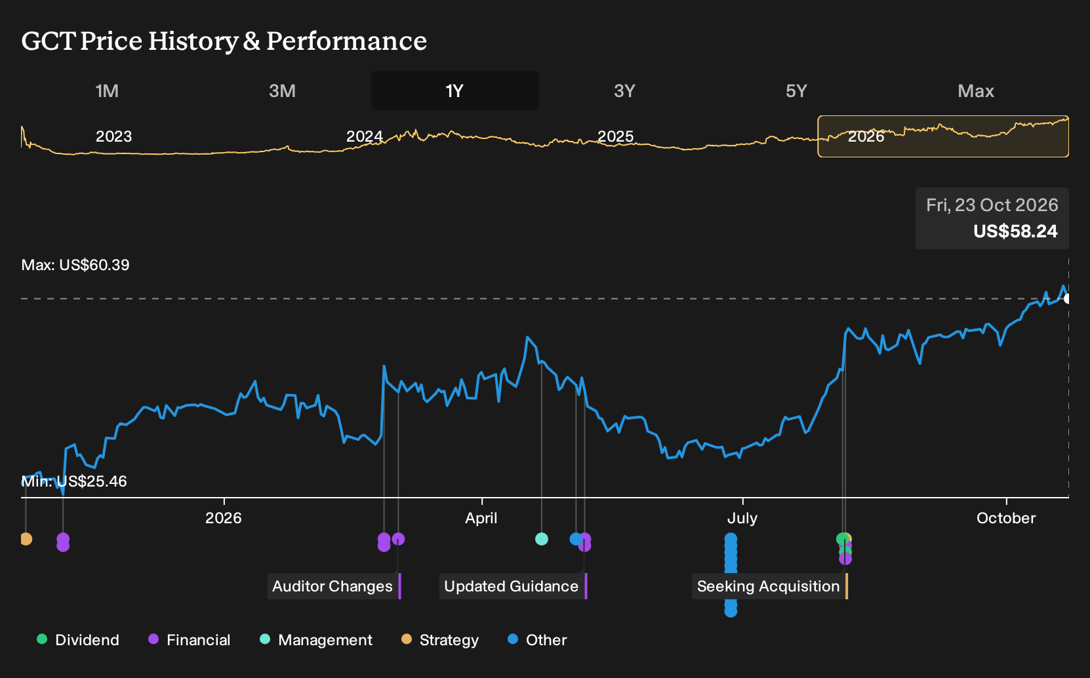Click the 2023 label in overview chart

pyautogui.click(x=114, y=136)
